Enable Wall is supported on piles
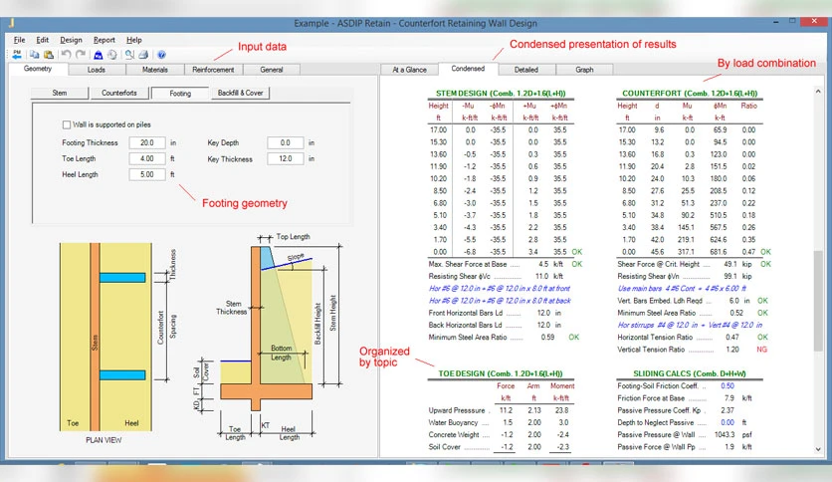Viewport: 832px width, 482px height. (67, 124)
